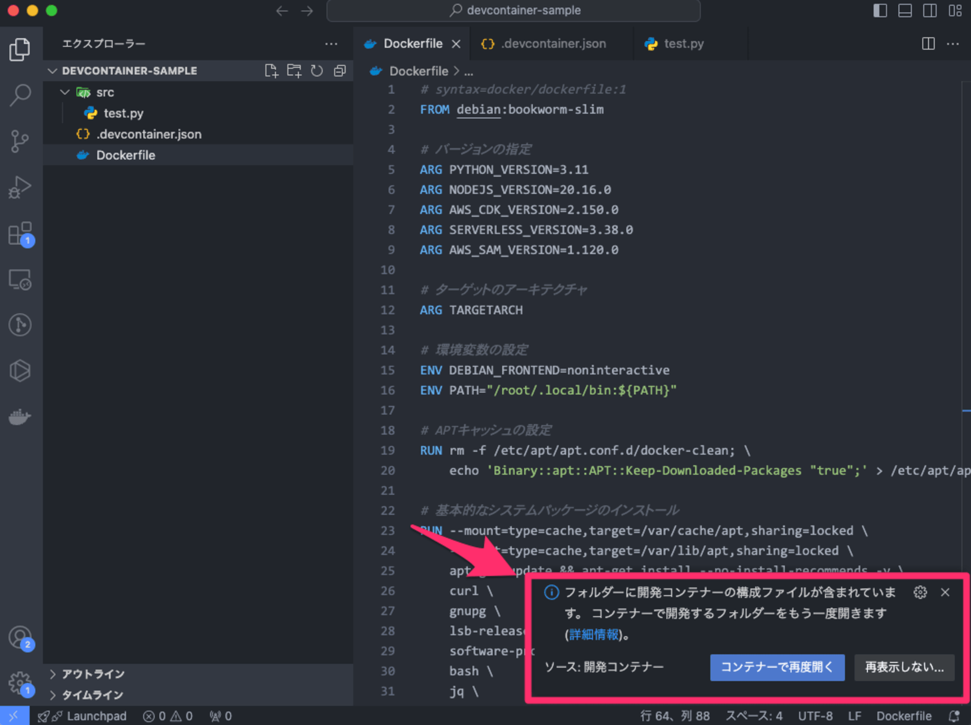
Task: Go to line and column indicator
Action: point(675,716)
